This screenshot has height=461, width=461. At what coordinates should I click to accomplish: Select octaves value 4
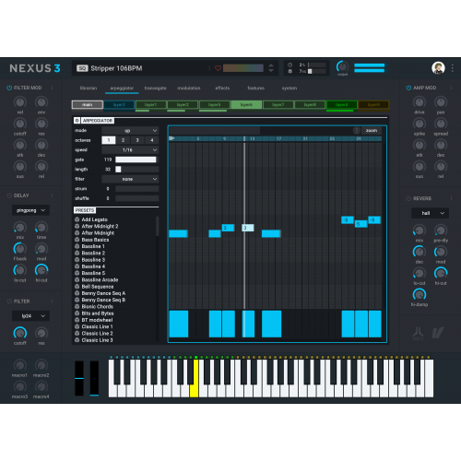[152, 140]
